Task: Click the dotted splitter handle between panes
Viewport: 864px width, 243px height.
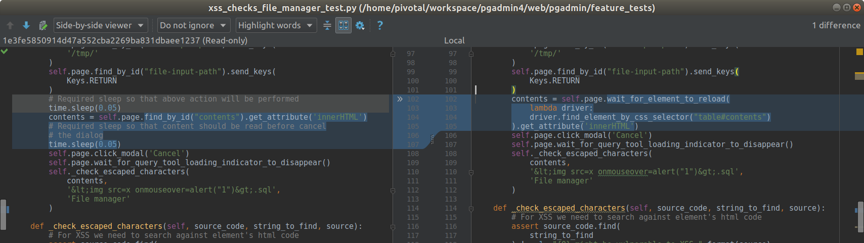Action: (x=432, y=139)
